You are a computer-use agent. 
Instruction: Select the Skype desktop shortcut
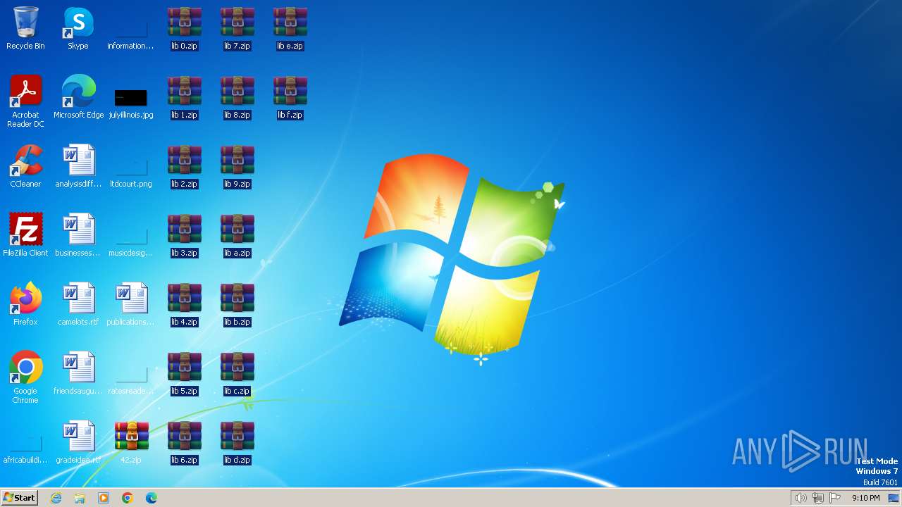[x=78, y=28]
